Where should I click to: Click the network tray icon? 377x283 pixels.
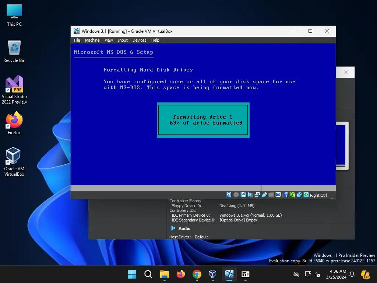pos(307,274)
